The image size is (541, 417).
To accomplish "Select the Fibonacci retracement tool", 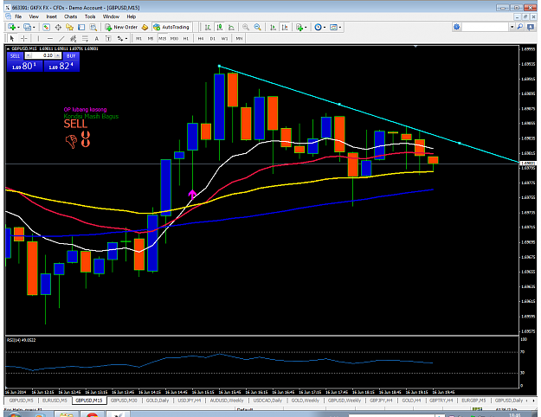I will point(85,38).
